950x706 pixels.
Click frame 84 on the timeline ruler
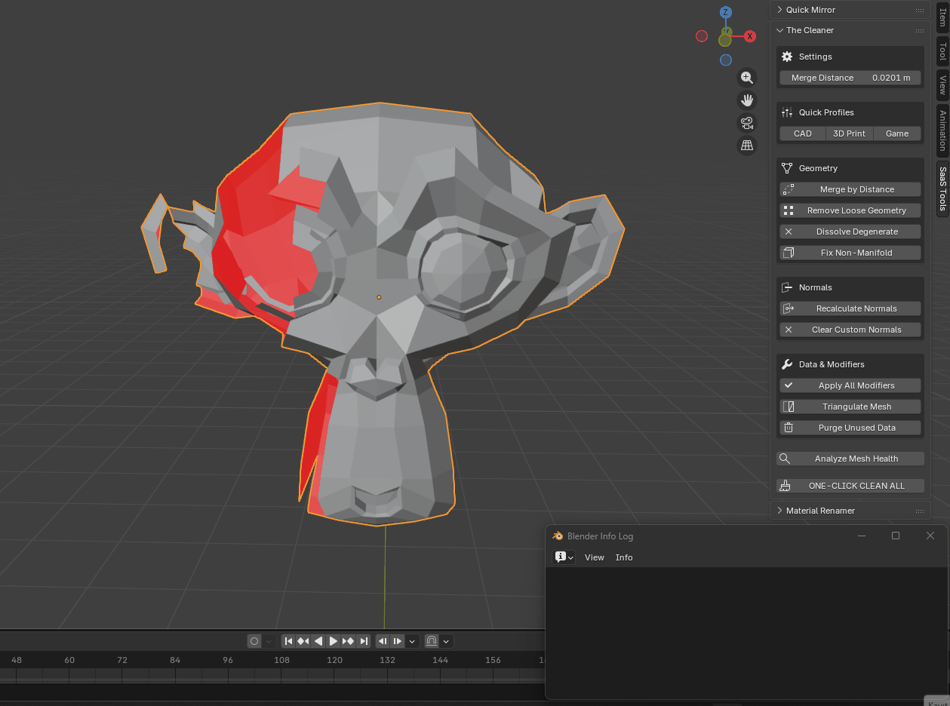(175, 660)
